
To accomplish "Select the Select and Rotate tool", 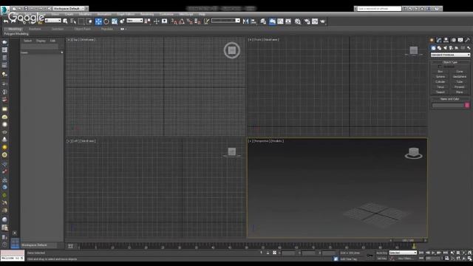I will (106, 21).
